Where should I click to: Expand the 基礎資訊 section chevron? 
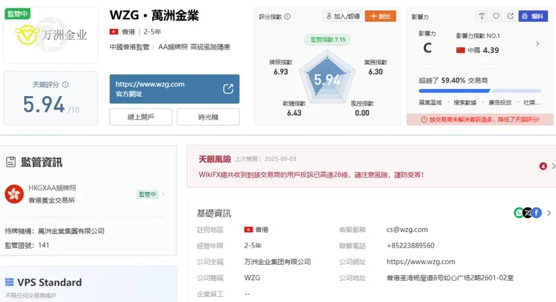point(549,213)
